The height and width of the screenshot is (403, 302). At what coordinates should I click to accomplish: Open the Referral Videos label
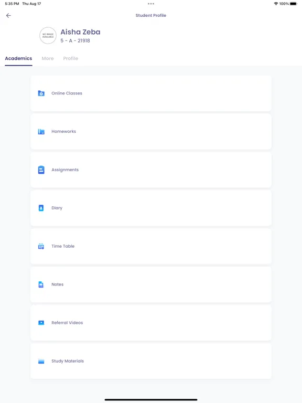[x=67, y=323]
